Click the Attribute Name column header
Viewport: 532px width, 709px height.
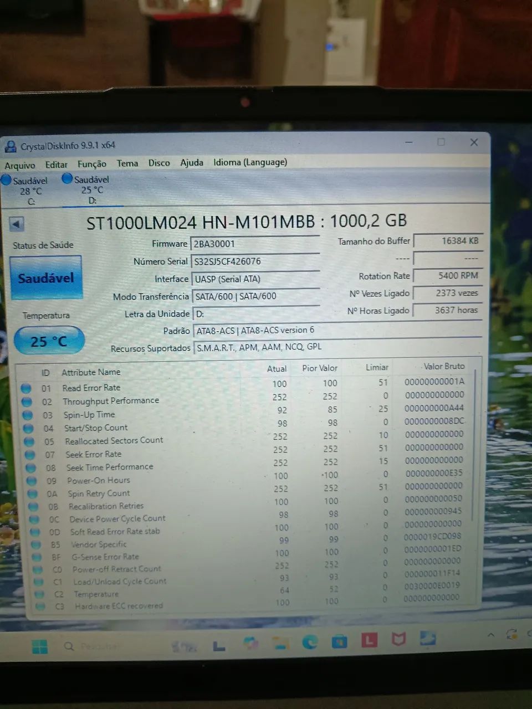tap(91, 372)
